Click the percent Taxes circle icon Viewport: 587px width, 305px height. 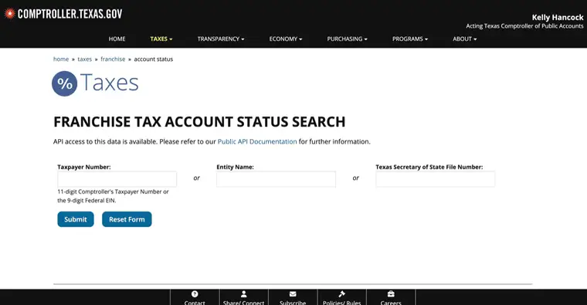64,83
